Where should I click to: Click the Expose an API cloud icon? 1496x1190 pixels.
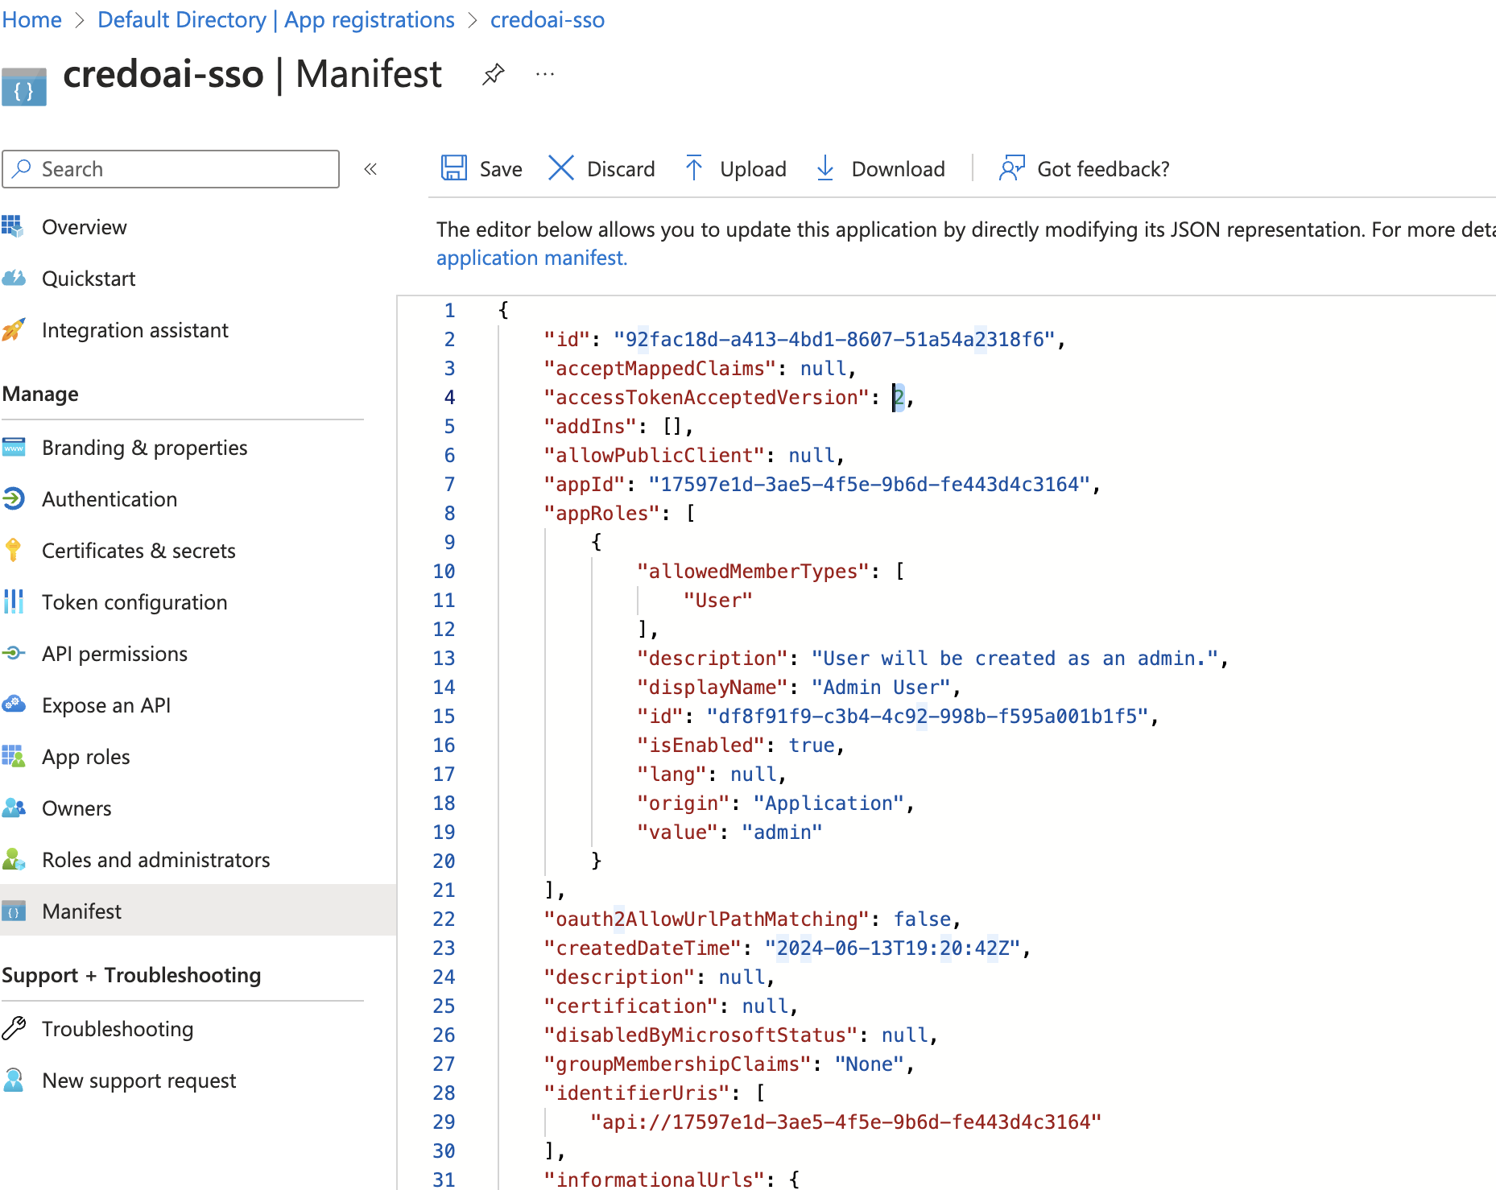tap(14, 705)
